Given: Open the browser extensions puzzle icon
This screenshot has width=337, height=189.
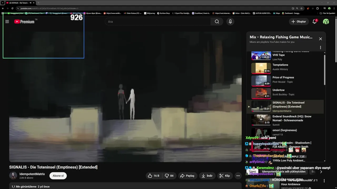Looking at the screenshot, I should [x=318, y=8].
